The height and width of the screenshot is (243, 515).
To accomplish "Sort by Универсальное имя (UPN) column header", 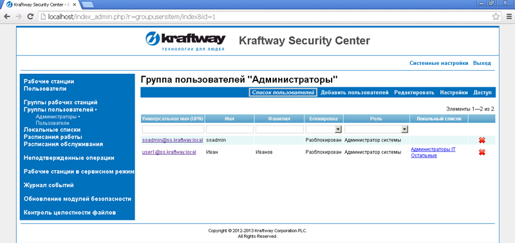I will point(173,119).
